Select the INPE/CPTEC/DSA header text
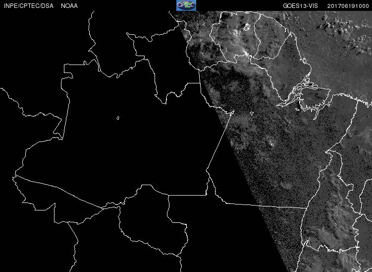Screen dimensions: 372x272 tap(29, 6)
